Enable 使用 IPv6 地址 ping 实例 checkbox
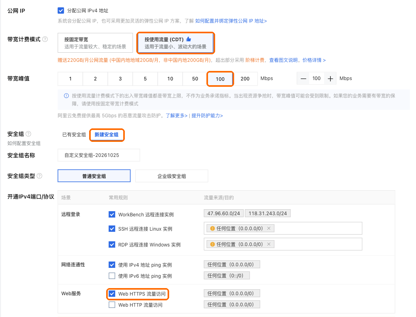 tap(112, 276)
